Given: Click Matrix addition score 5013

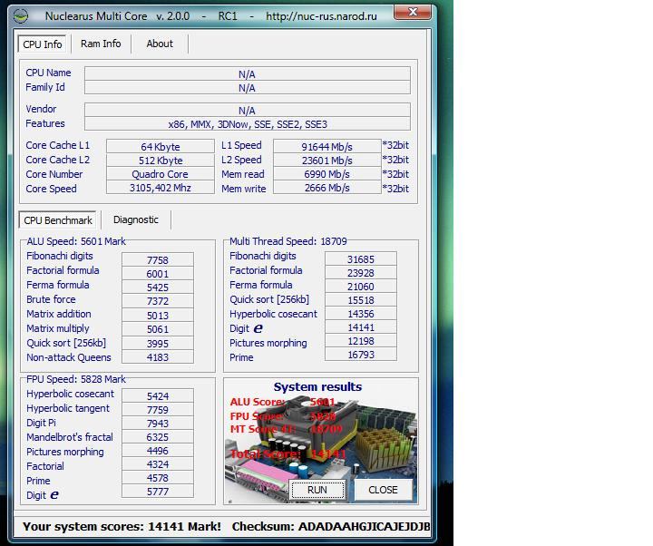Looking at the screenshot, I should click(x=158, y=316).
